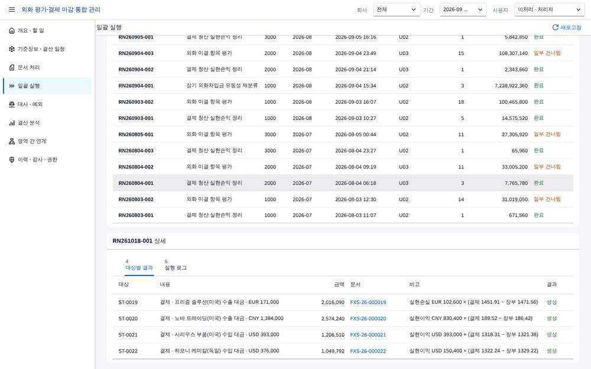591x369 pixels.
Task: Open document link FXS-26-000021
Action: tap(368, 335)
